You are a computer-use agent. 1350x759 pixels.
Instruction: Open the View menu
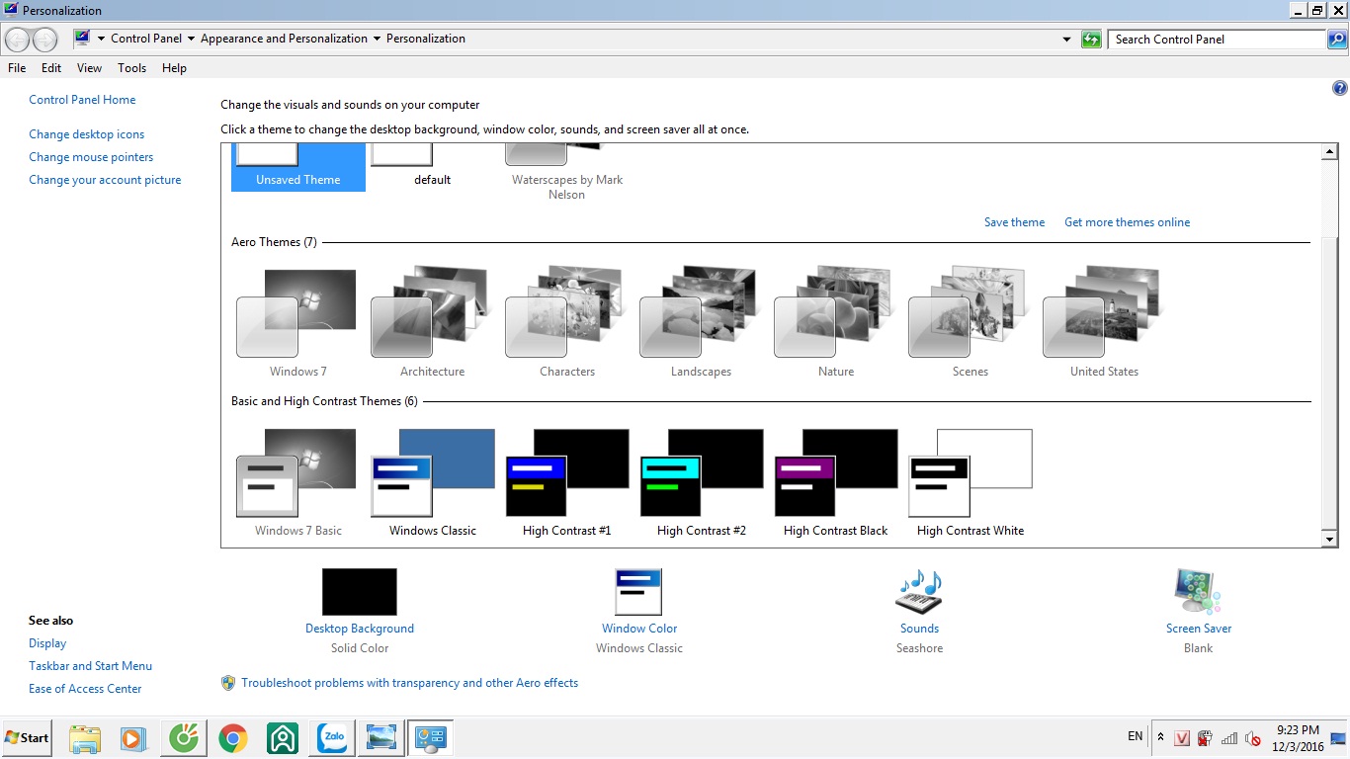pos(90,68)
